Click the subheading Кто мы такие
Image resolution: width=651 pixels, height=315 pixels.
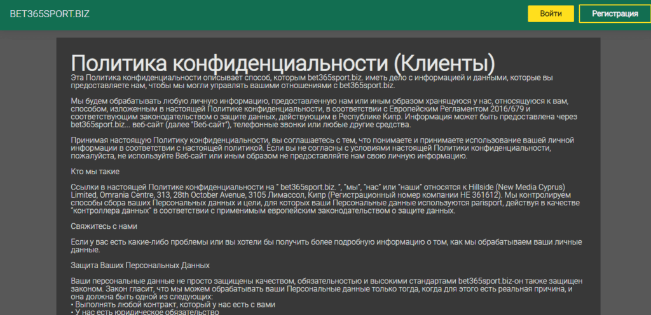95,171
